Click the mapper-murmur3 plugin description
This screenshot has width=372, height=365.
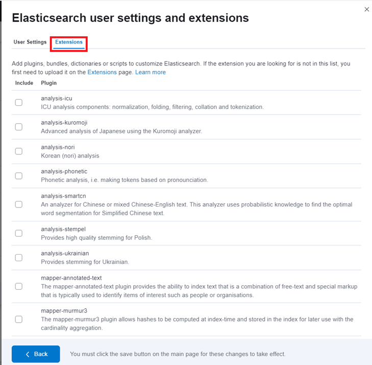coord(197,323)
